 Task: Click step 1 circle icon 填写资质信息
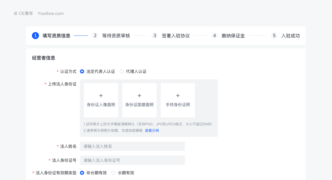click(35, 36)
